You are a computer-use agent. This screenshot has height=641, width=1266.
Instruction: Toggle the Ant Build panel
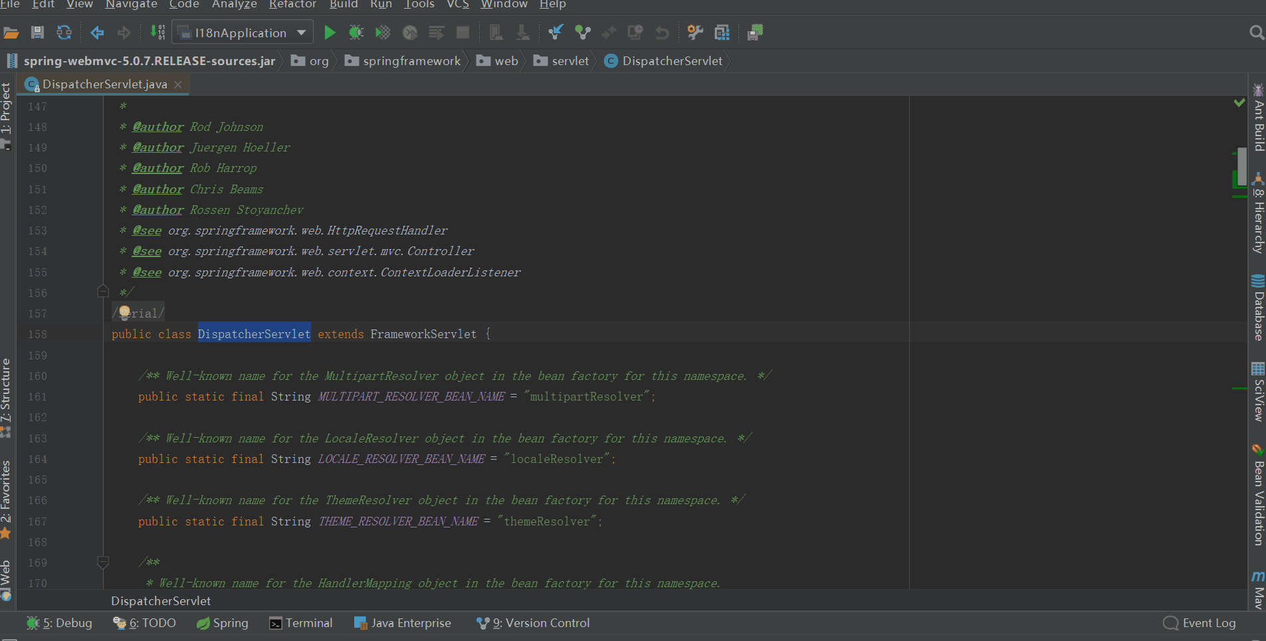pos(1258,118)
